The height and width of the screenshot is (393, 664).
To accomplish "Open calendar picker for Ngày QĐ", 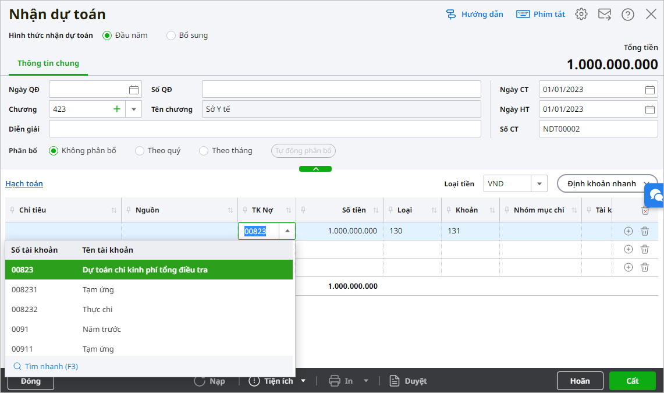I will pyautogui.click(x=134, y=90).
